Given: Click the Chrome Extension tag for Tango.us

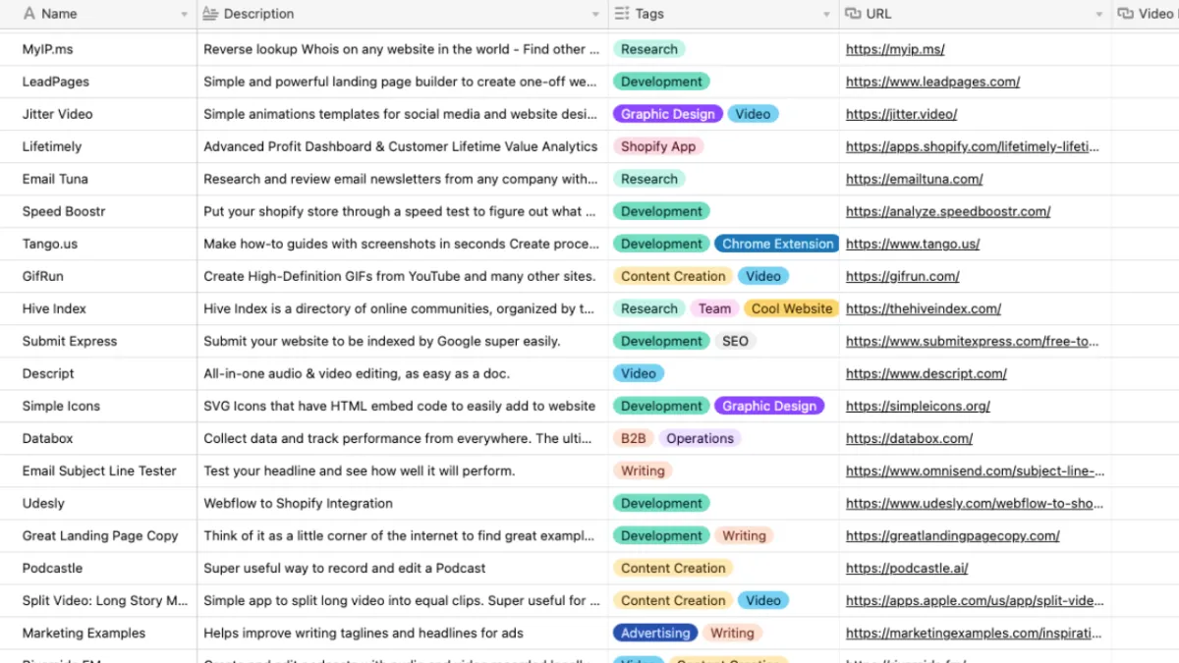Looking at the screenshot, I should [x=777, y=244].
